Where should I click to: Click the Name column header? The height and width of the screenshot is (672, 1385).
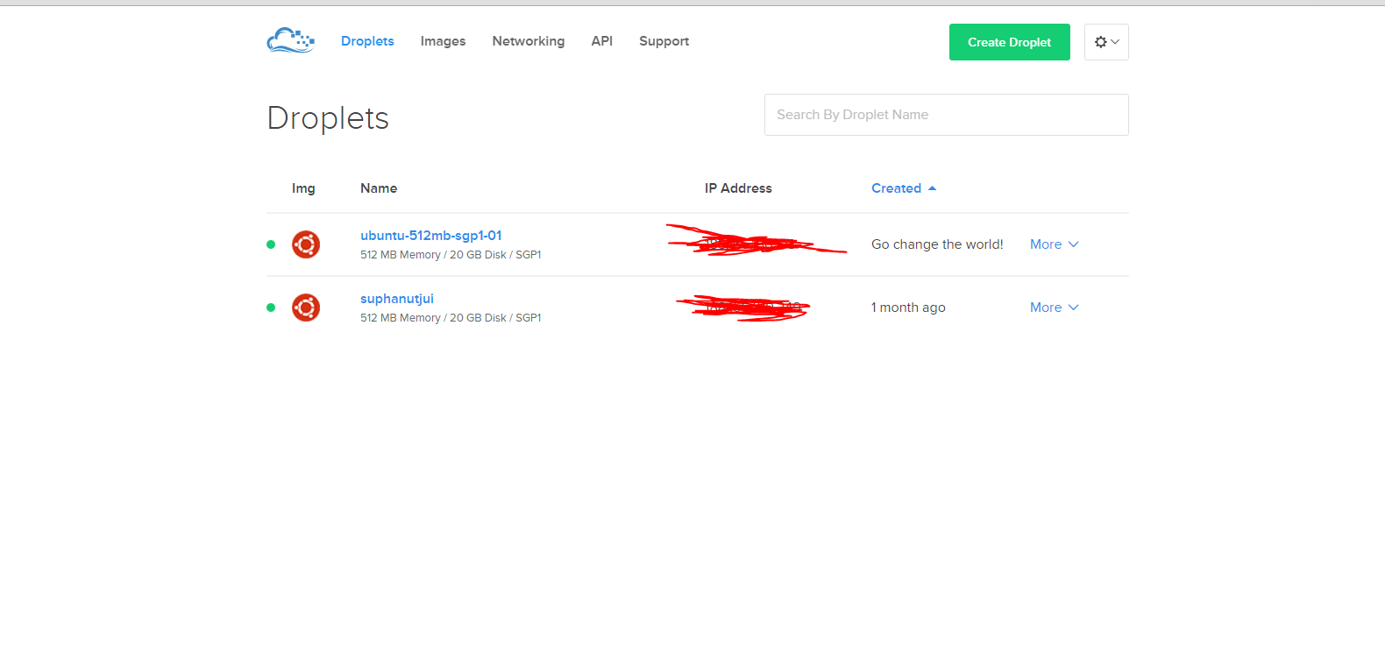click(x=379, y=188)
